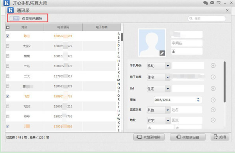Jump to letter F in index
Viewport: 235px width, 153px height.
coord(118,53)
